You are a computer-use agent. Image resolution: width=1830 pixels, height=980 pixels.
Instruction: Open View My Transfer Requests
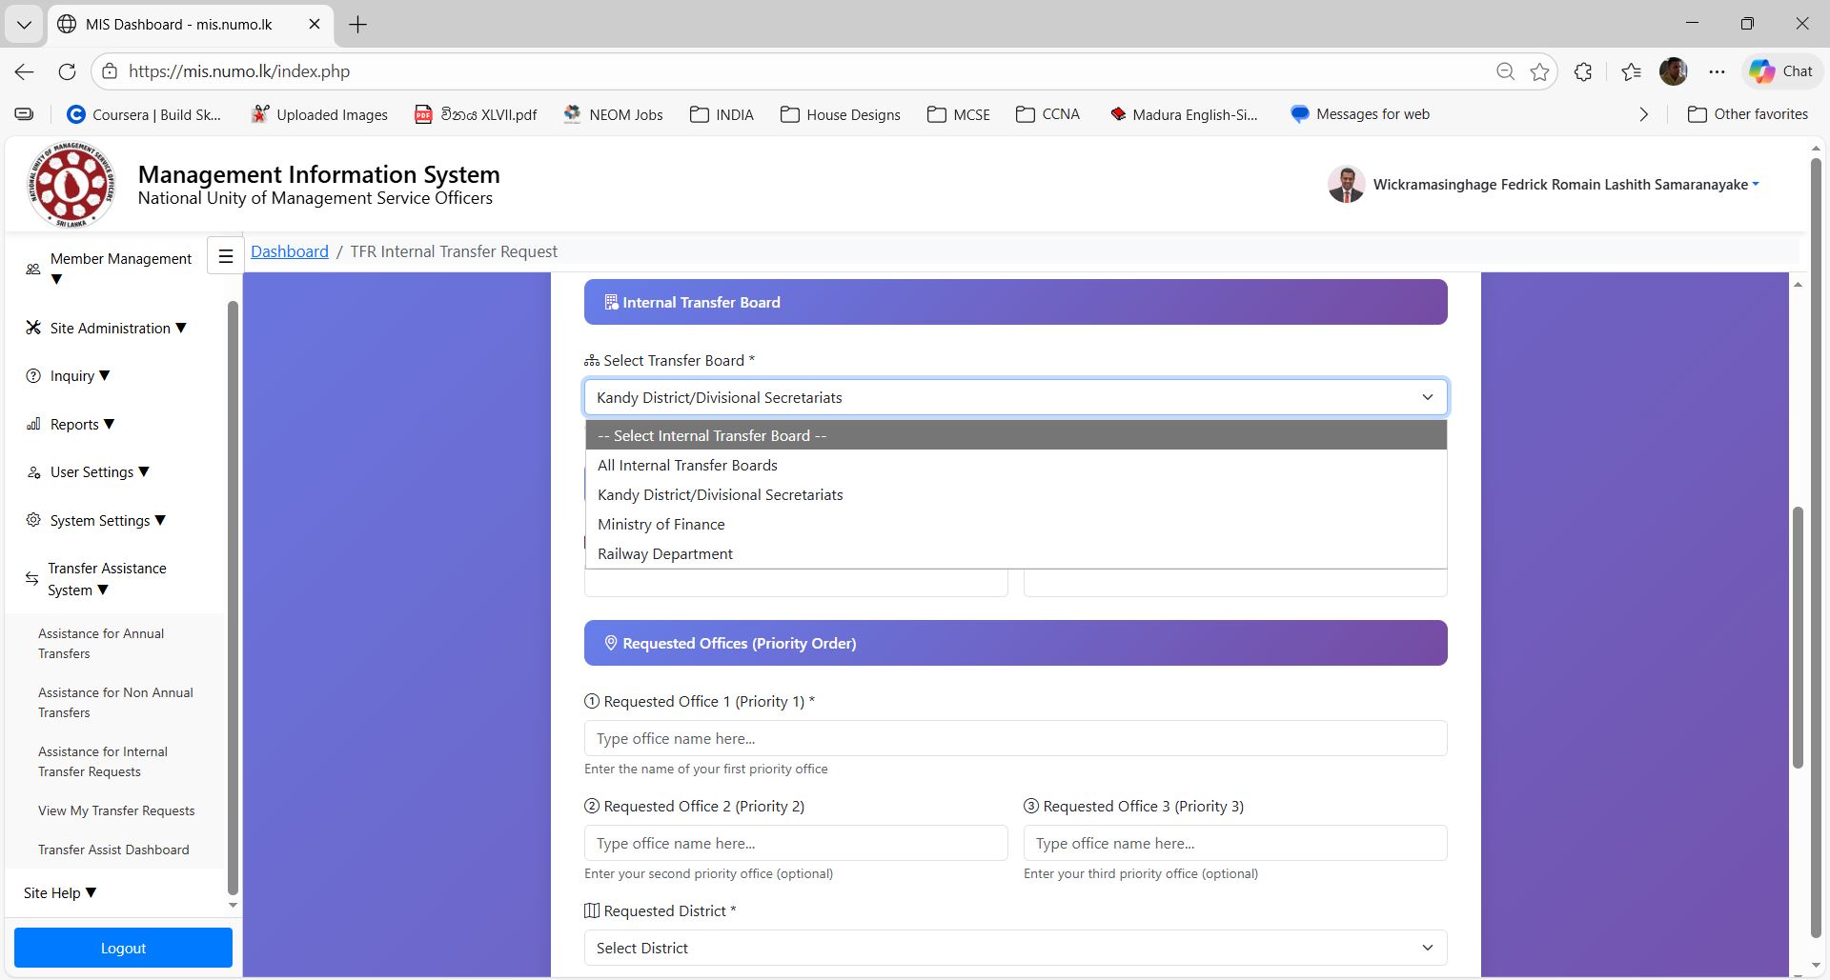pos(116,810)
